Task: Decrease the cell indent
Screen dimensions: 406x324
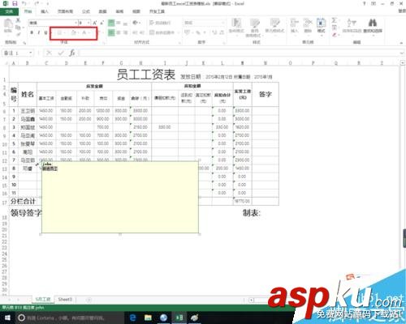Action: pyautogui.click(x=135, y=32)
